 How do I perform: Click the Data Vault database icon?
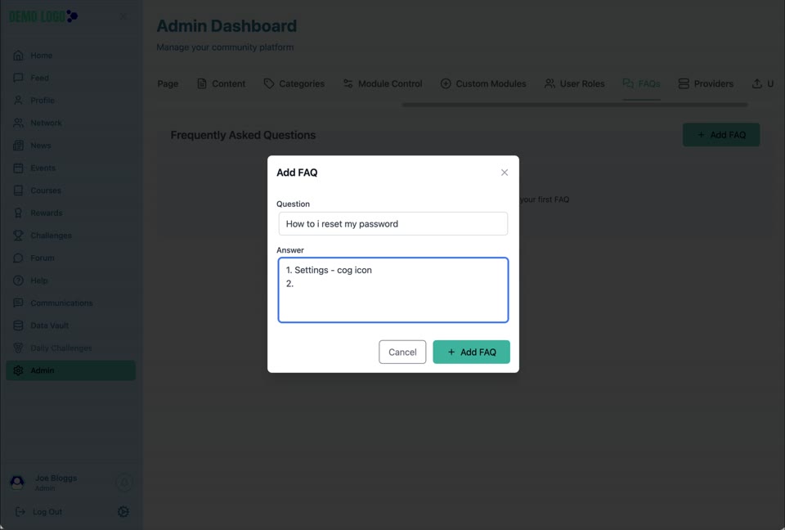[x=18, y=326]
